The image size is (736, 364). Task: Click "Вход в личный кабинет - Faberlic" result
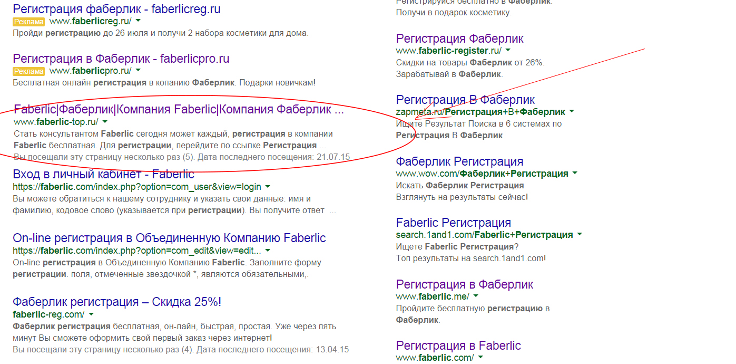103,174
